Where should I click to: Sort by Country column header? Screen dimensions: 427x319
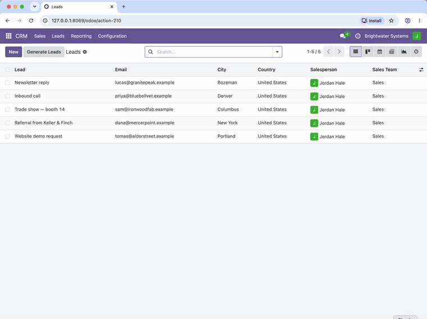click(x=266, y=70)
